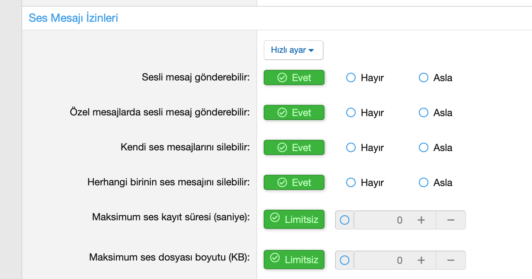Choose Hayır for Herhangi birinin ses mesajını silebilir

click(x=365, y=182)
